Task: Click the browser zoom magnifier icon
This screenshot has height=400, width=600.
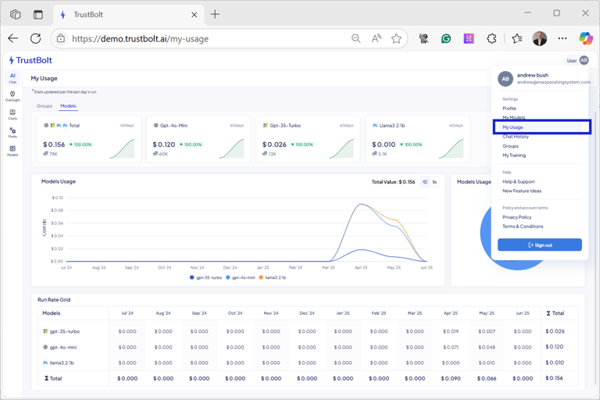Action: (x=356, y=38)
